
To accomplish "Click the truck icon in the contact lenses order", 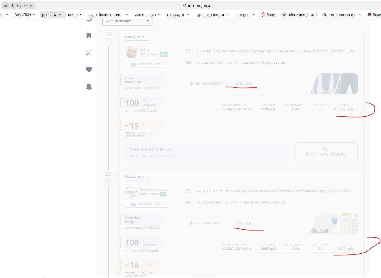I will pos(189,202).
